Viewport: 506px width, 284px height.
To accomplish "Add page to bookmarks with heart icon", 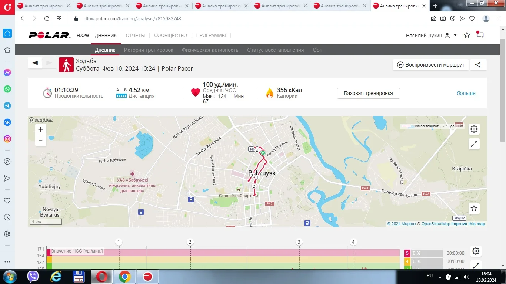I will point(472,18).
